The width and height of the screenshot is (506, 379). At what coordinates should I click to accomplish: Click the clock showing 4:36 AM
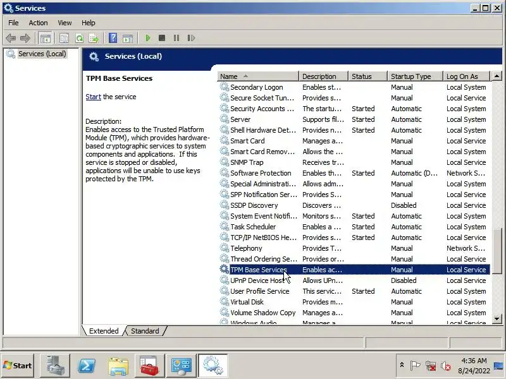pos(474,361)
